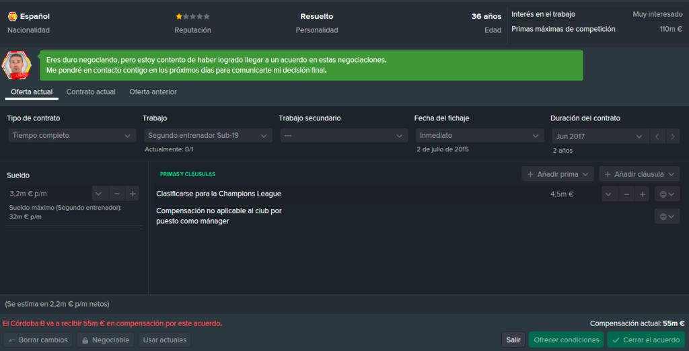
Task: Click the Ofrecer condiciones button
Action: (566, 340)
